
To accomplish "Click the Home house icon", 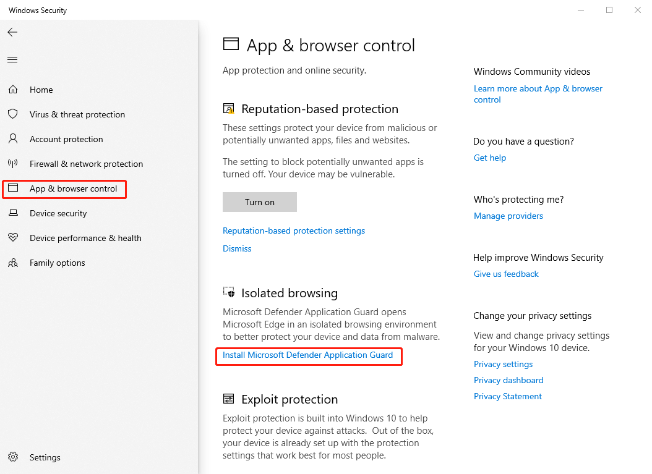I will tap(13, 90).
